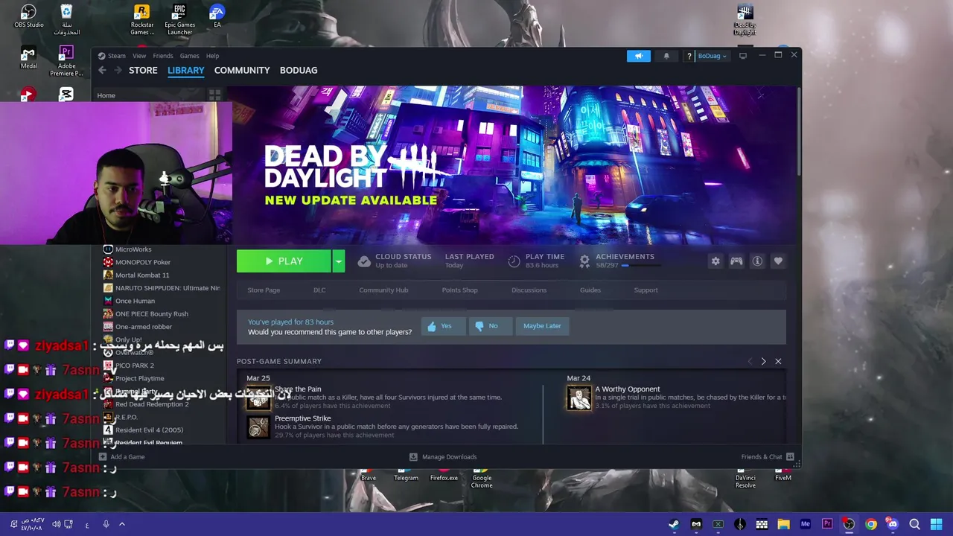Open Steam from the taskbar
953x536 pixels.
tap(674, 524)
